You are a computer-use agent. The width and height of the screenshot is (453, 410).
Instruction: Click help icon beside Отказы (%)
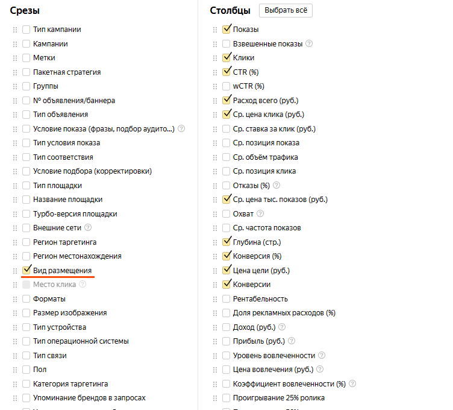pyautogui.click(x=276, y=185)
